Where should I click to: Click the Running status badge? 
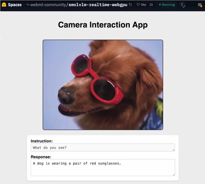[167, 5]
